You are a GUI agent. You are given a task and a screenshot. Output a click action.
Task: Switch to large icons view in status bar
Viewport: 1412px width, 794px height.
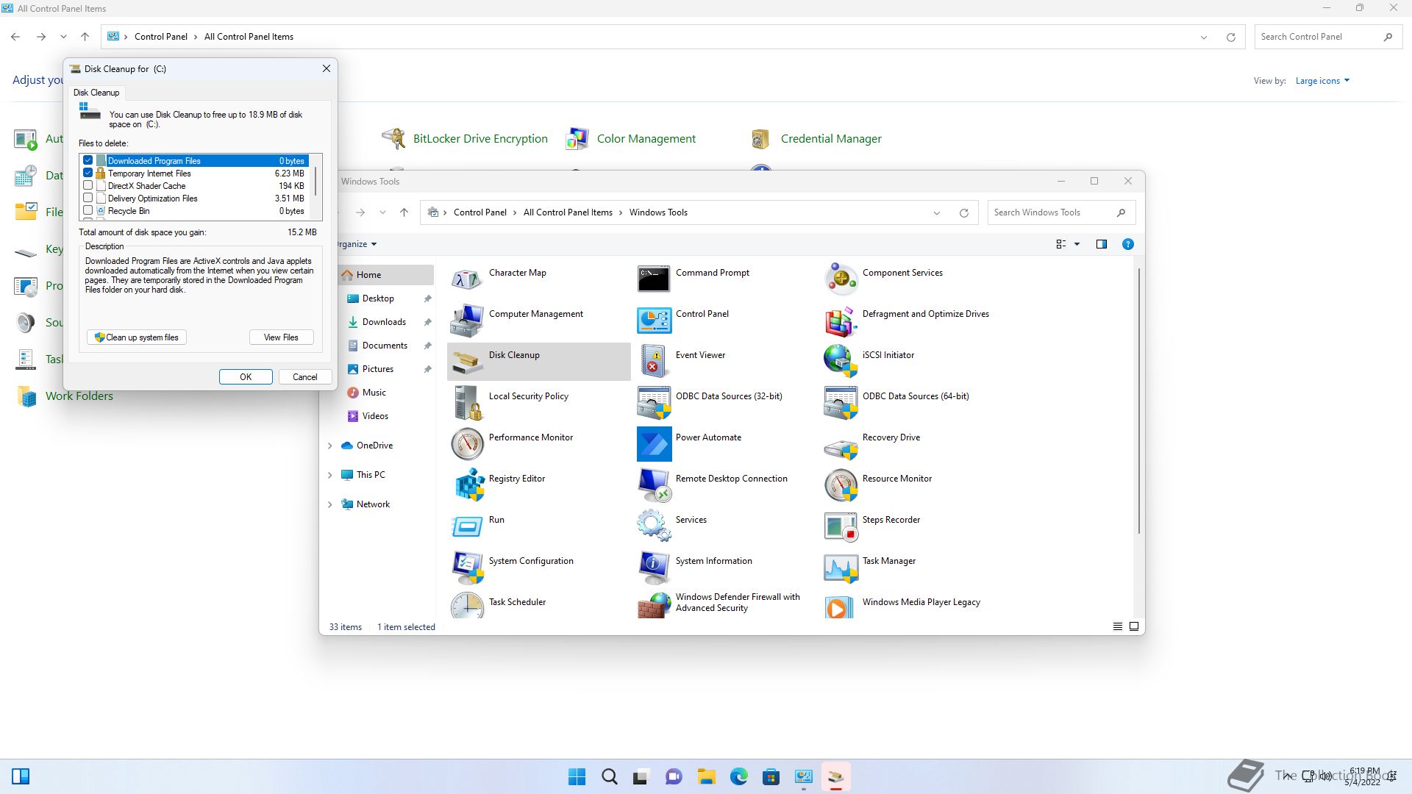click(1134, 626)
